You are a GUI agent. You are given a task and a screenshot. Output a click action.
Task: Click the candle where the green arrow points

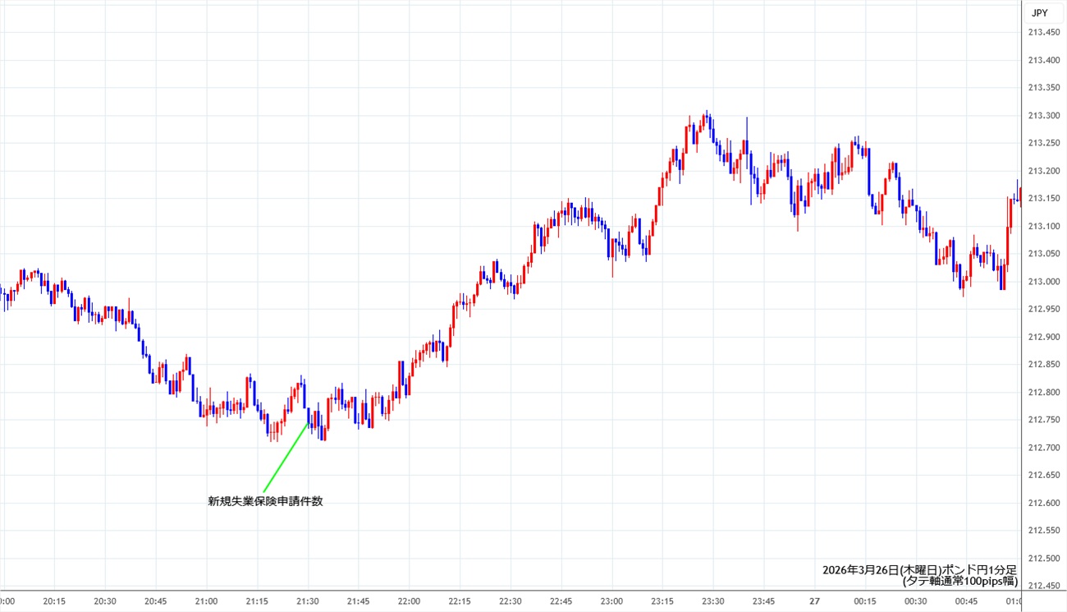309,417
